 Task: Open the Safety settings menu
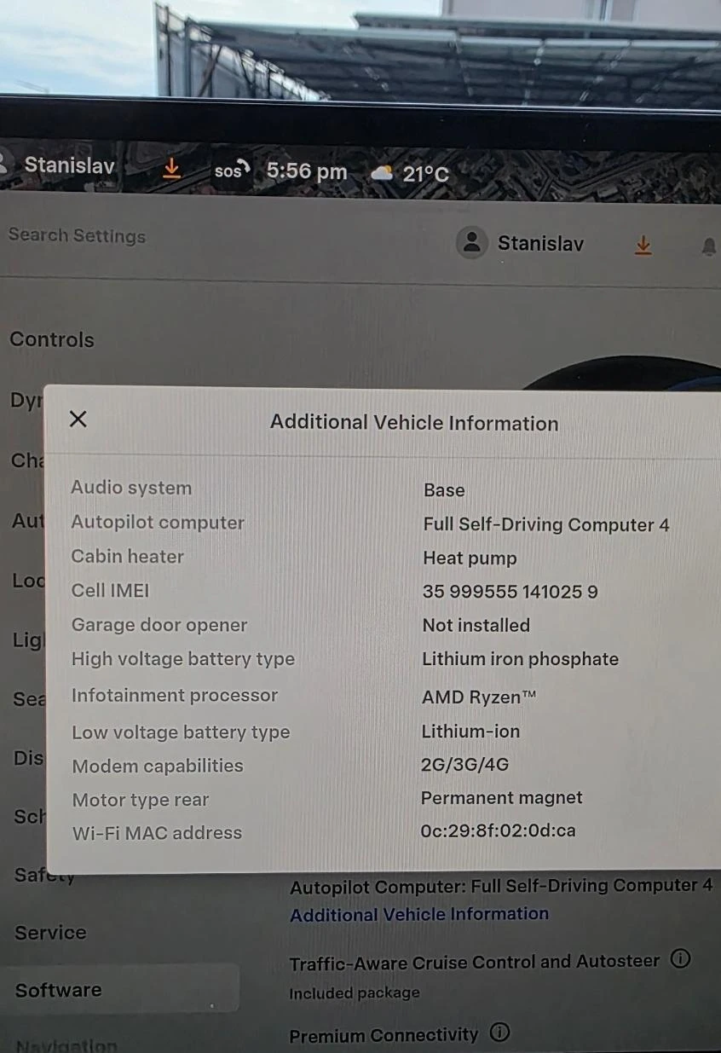coord(44,875)
